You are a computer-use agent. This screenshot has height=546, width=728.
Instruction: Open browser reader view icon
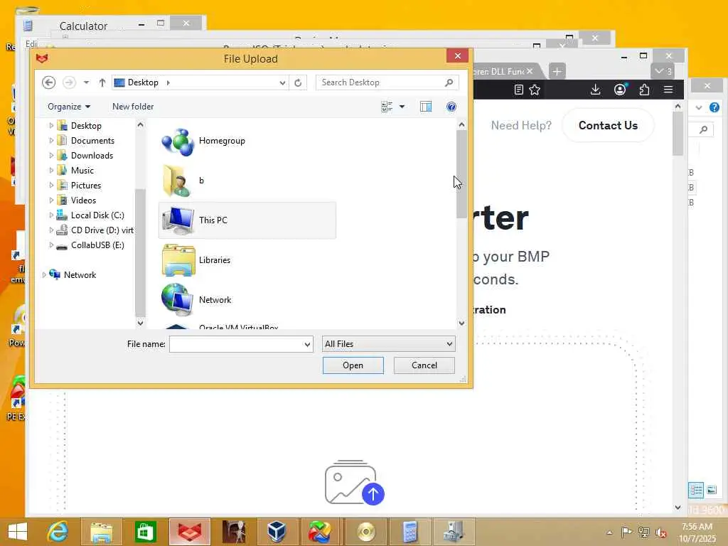(519, 90)
